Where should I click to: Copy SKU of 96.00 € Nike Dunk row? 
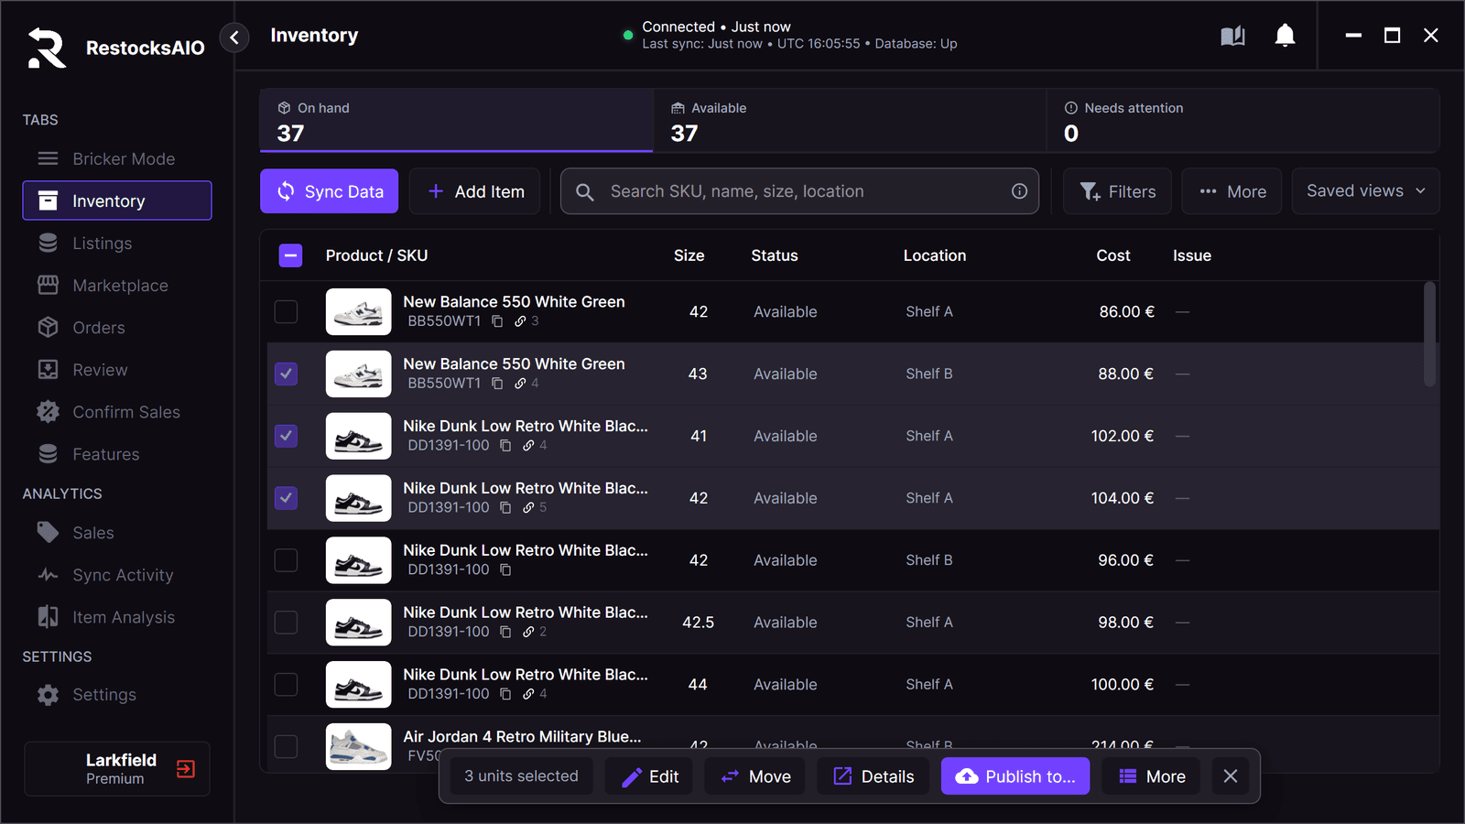pyautogui.click(x=505, y=569)
